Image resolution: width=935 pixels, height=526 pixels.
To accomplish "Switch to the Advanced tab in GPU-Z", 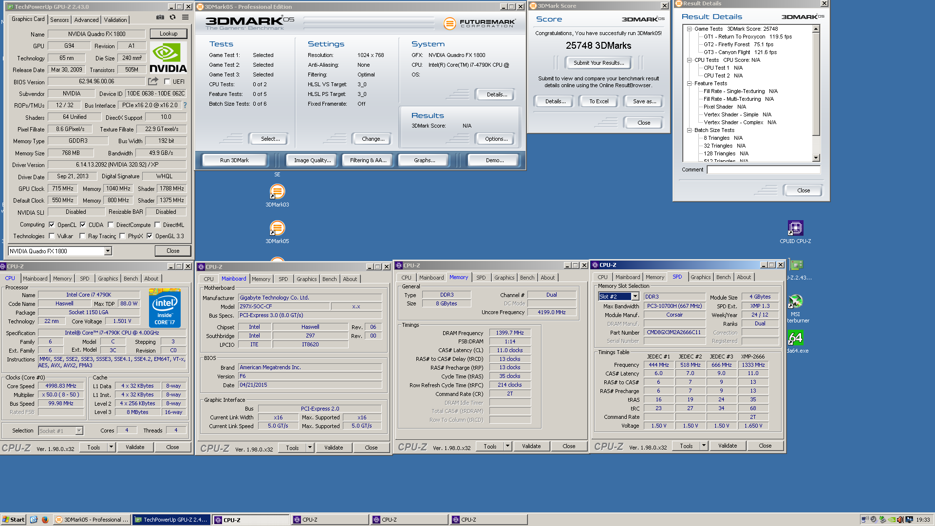I will [x=86, y=20].
